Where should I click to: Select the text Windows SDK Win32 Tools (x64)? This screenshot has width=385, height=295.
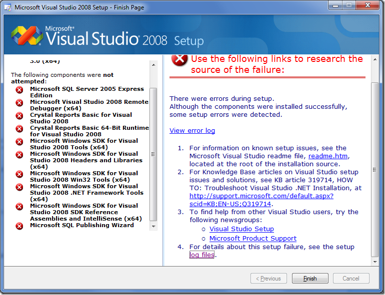pyautogui.click(x=84, y=176)
